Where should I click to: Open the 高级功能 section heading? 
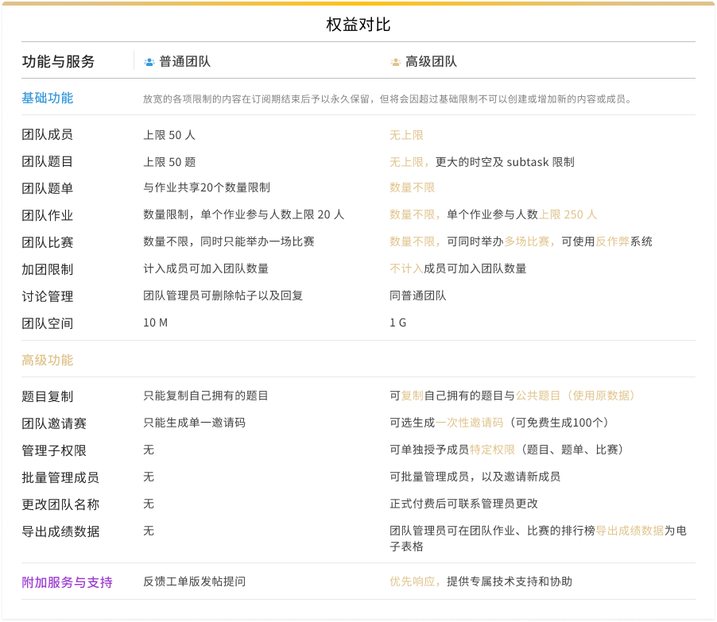click(48, 360)
